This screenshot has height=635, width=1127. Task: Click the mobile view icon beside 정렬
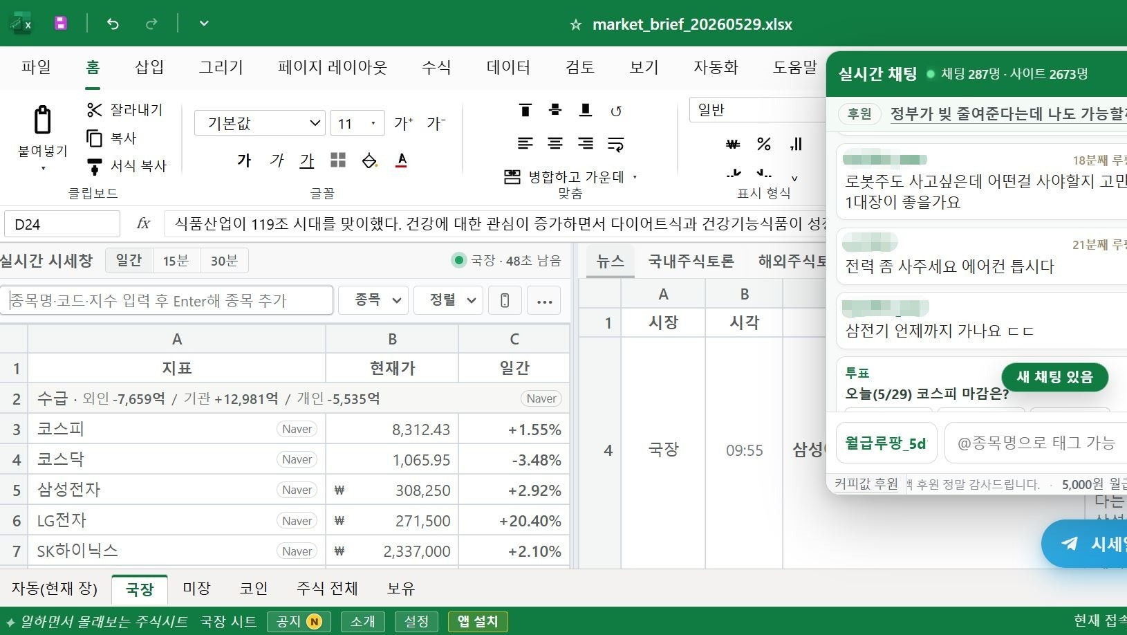[x=505, y=300]
